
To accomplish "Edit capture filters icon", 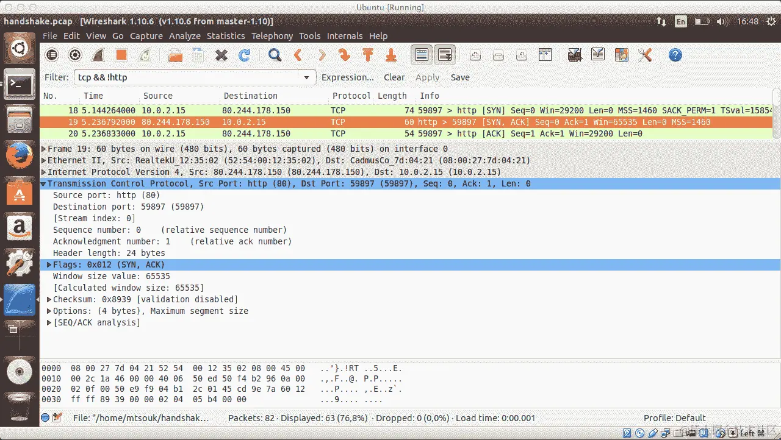I will pos(574,55).
